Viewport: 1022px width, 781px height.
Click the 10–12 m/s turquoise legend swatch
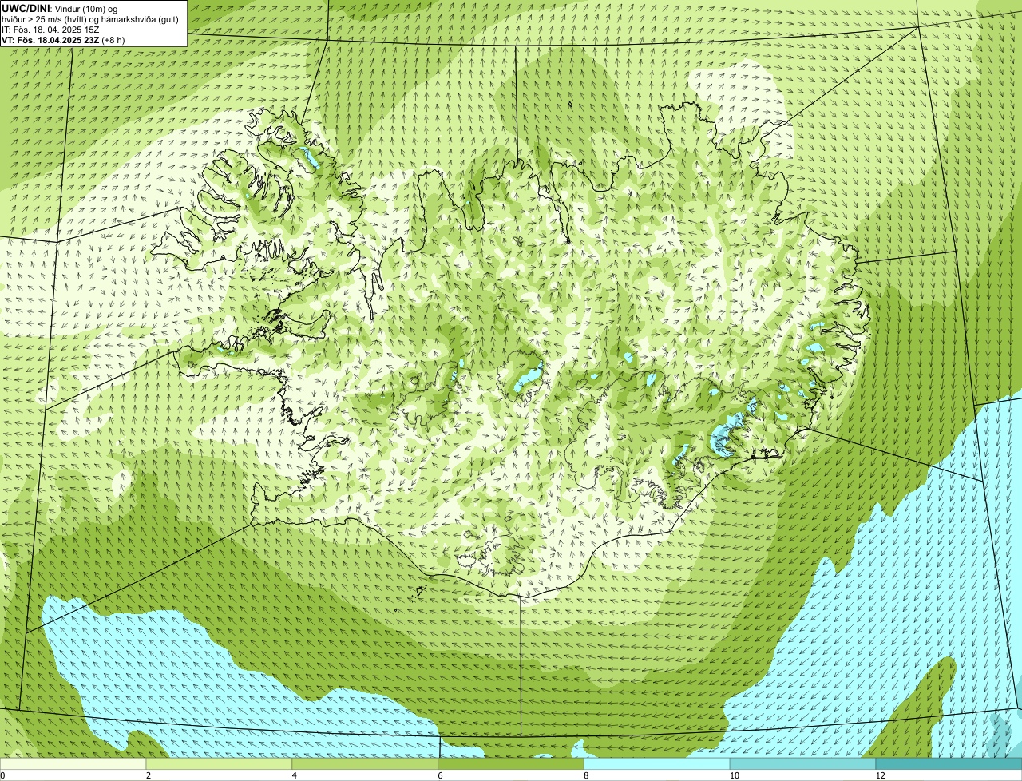click(x=803, y=764)
